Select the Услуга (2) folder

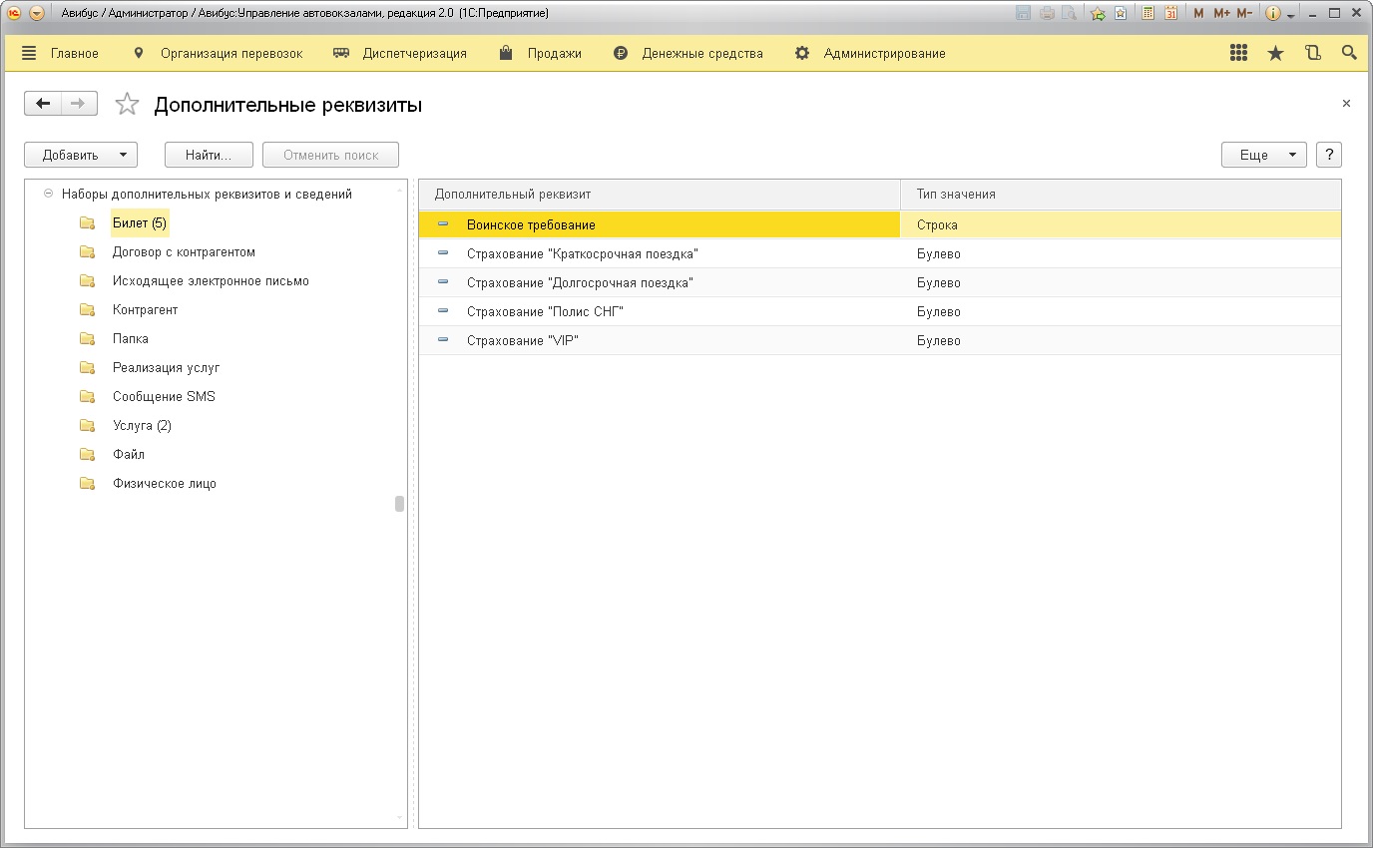point(142,426)
